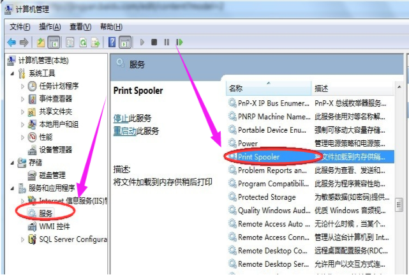Expand the SQL Server Configuration node
This screenshot has height=277, width=409.
tap(24, 239)
